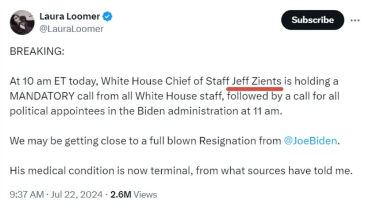Viewport: 370px width, 209px height.
Task: Click the word Views in footer
Action: 145,194
